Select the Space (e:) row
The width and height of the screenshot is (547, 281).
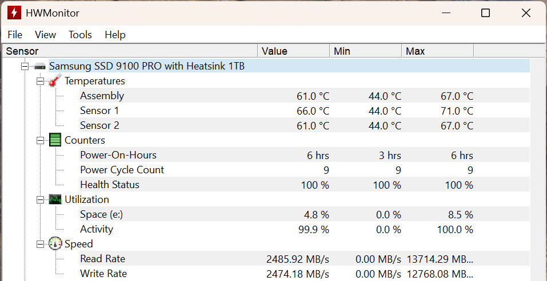pos(305,214)
